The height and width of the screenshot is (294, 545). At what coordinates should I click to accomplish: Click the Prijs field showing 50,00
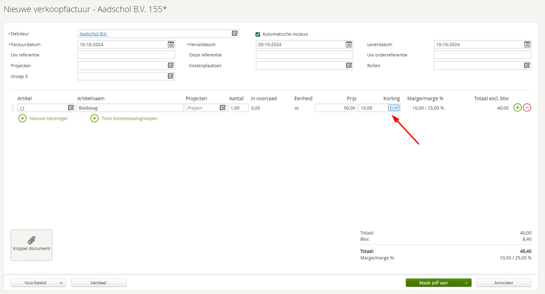point(336,108)
